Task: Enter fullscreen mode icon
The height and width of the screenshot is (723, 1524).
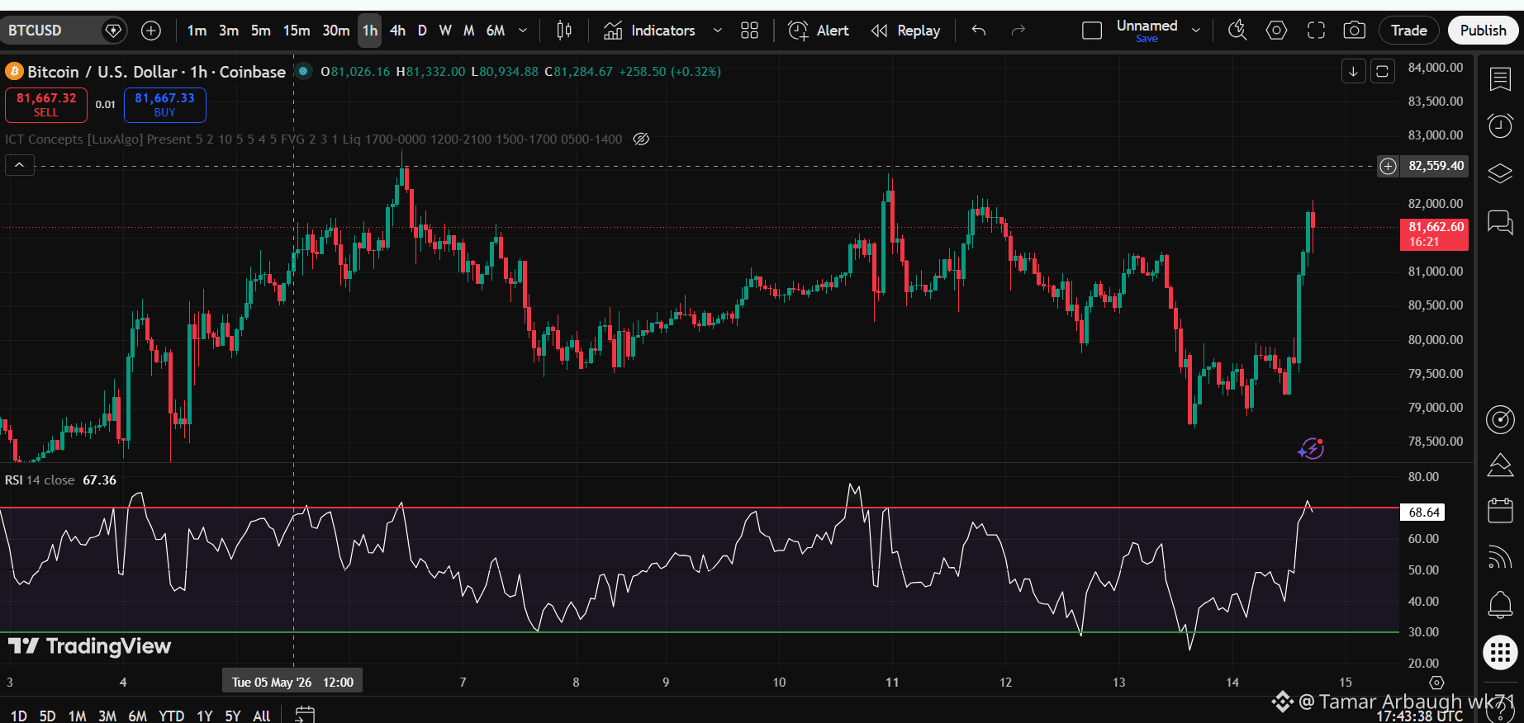Action: coord(1316,31)
